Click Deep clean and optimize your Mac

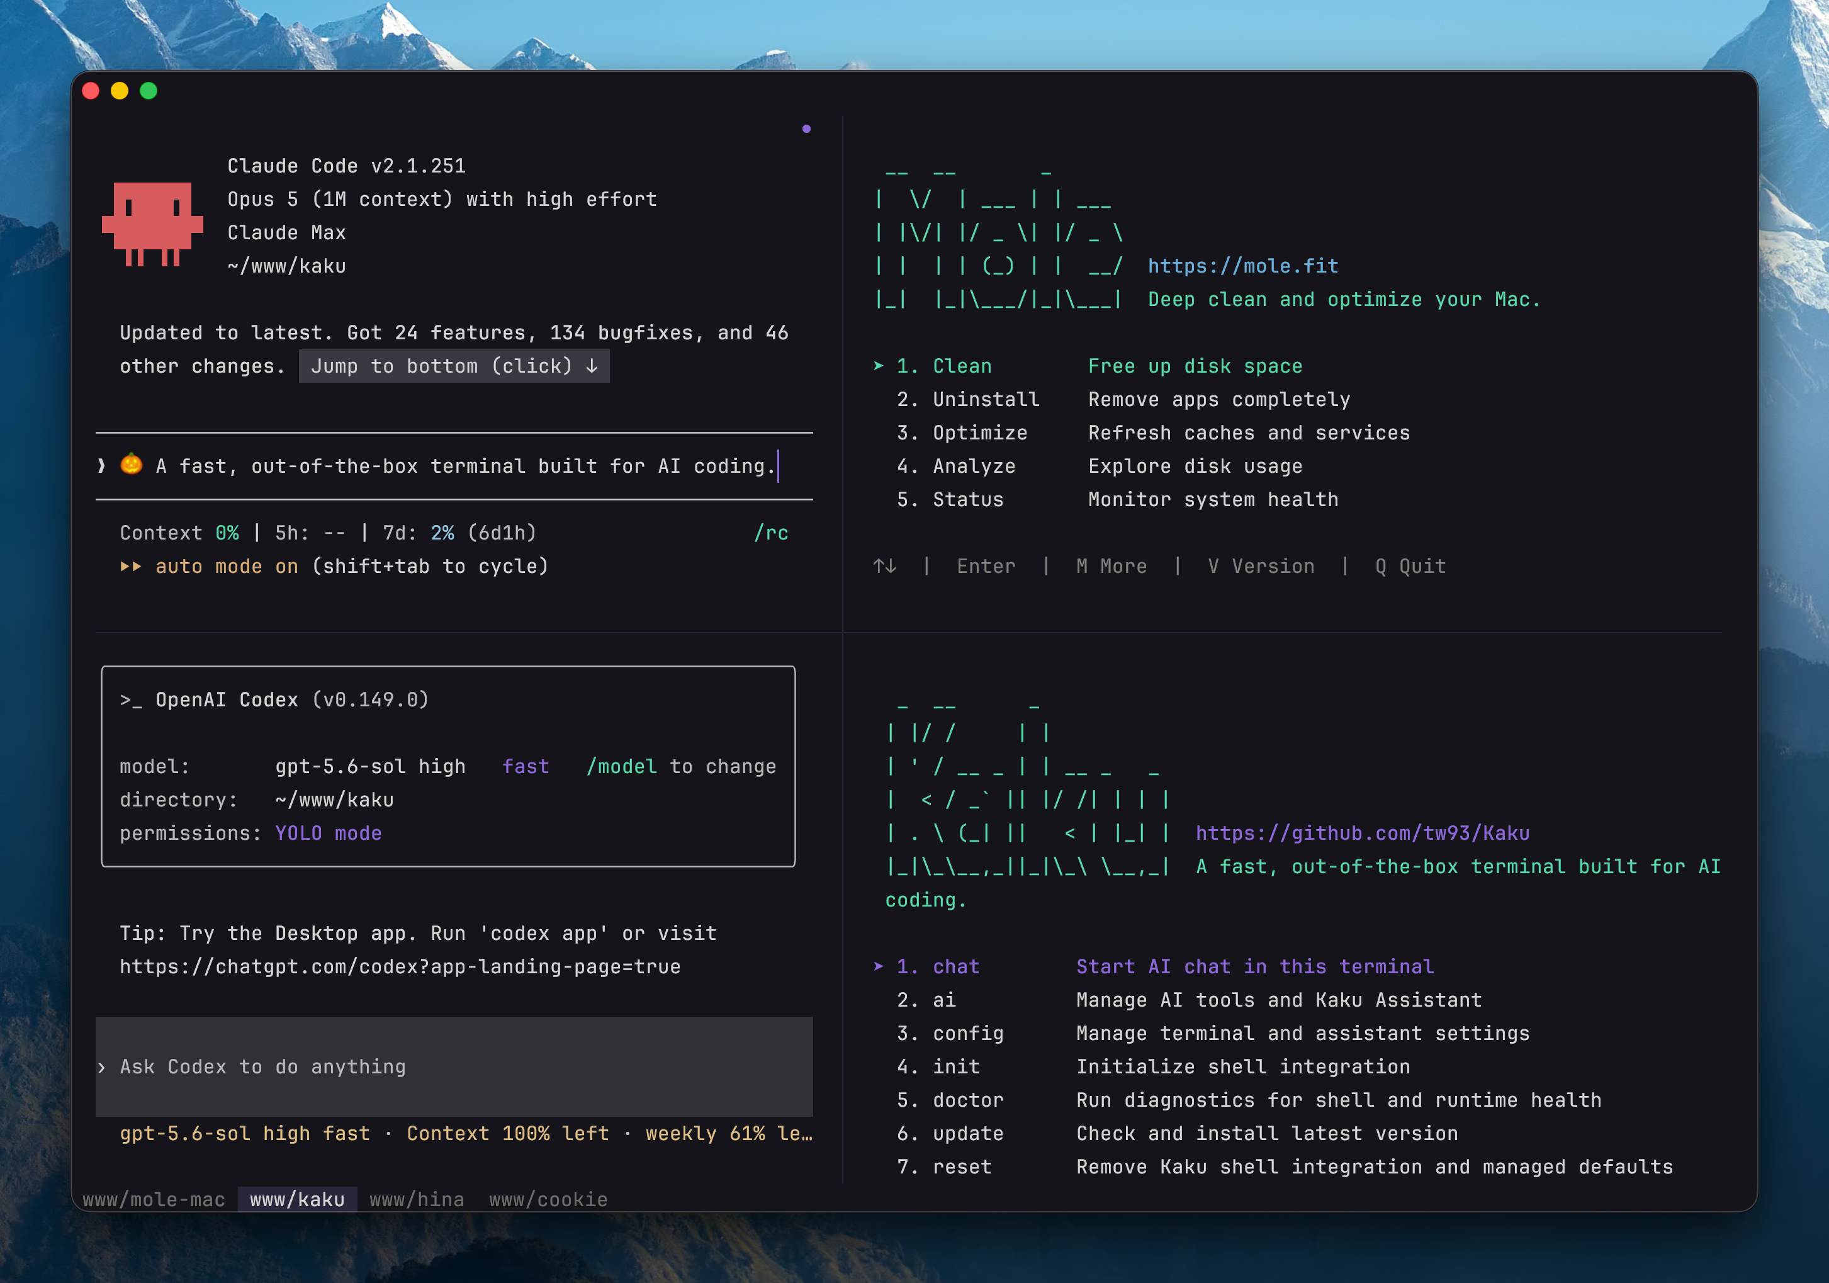(1344, 300)
